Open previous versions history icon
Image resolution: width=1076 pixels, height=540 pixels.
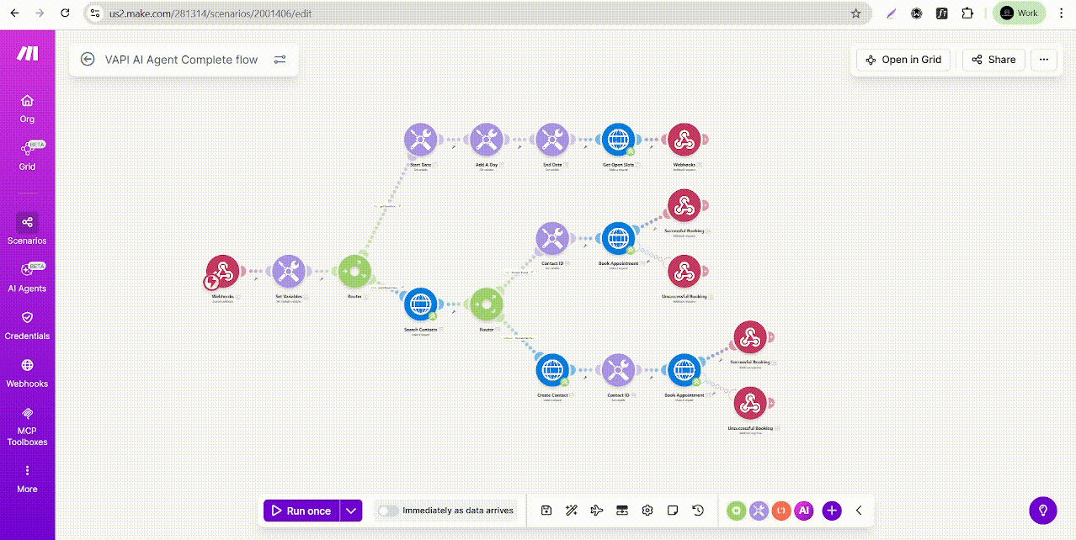698,510
